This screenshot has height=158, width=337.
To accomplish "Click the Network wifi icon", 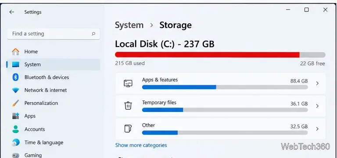I will point(15,90).
